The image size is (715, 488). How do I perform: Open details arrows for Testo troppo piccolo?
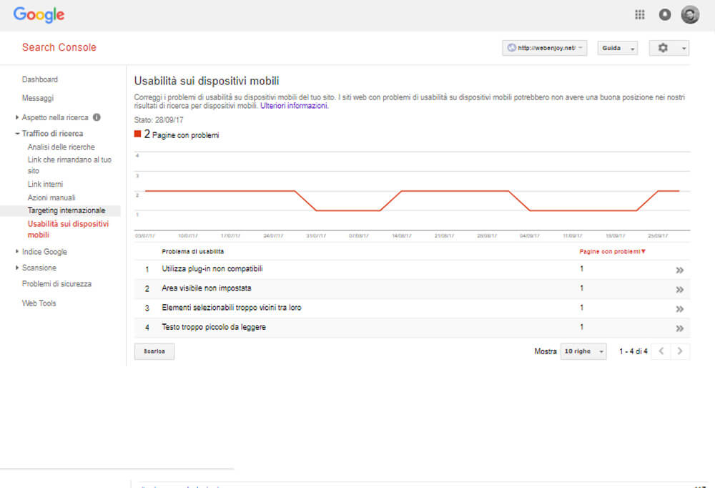679,328
